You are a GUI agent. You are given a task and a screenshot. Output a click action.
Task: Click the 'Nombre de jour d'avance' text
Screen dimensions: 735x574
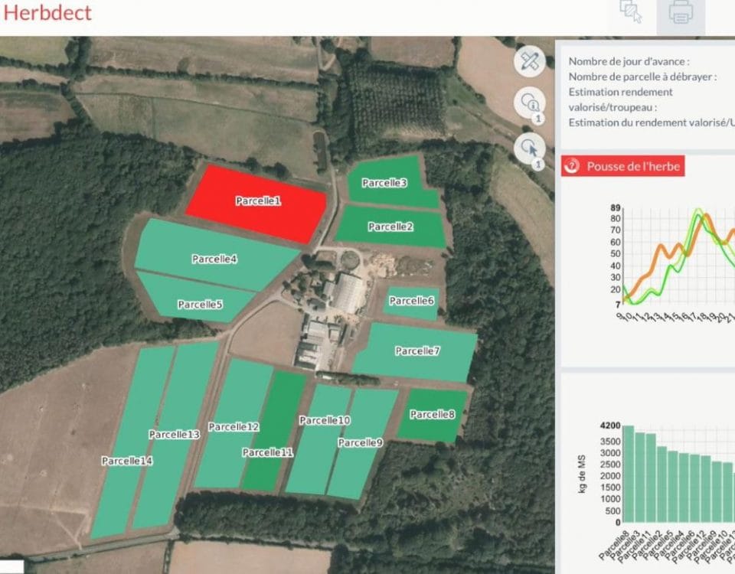point(629,61)
